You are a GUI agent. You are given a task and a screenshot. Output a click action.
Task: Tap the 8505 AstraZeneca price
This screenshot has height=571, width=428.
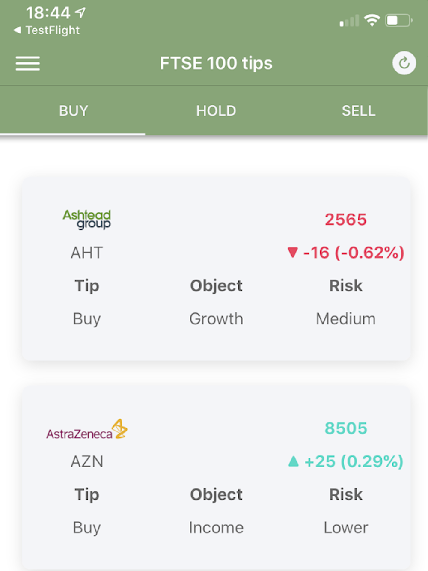click(x=345, y=428)
